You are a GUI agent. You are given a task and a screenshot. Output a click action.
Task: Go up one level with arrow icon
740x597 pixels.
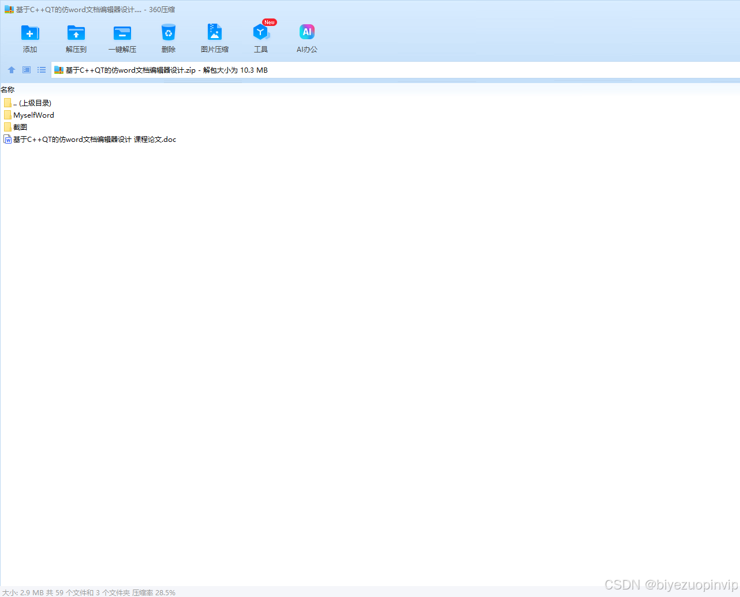click(12, 70)
